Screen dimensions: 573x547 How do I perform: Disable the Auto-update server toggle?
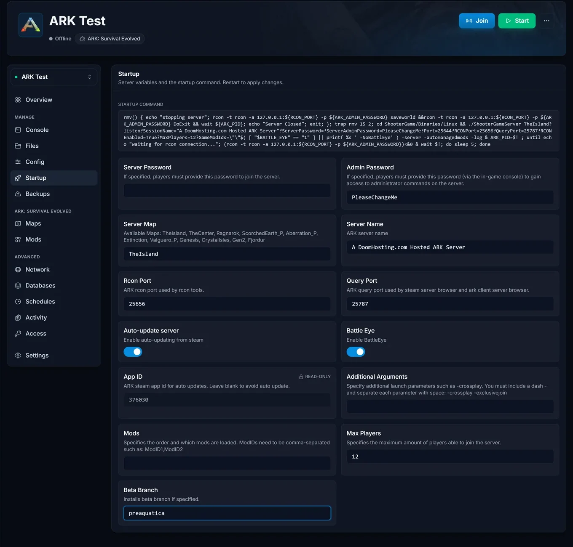coord(133,352)
